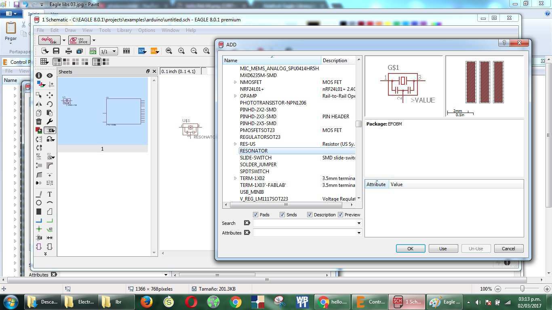The height and width of the screenshot is (310, 552).
Task: Toggle the Description checkbox
Action: (x=310, y=215)
